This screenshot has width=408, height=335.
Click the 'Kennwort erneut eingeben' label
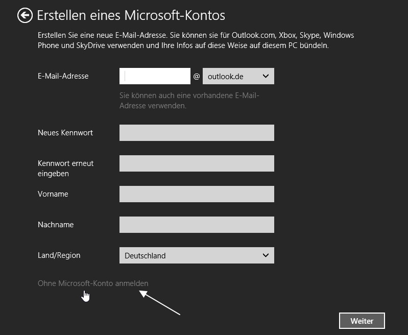pyautogui.click(x=65, y=169)
